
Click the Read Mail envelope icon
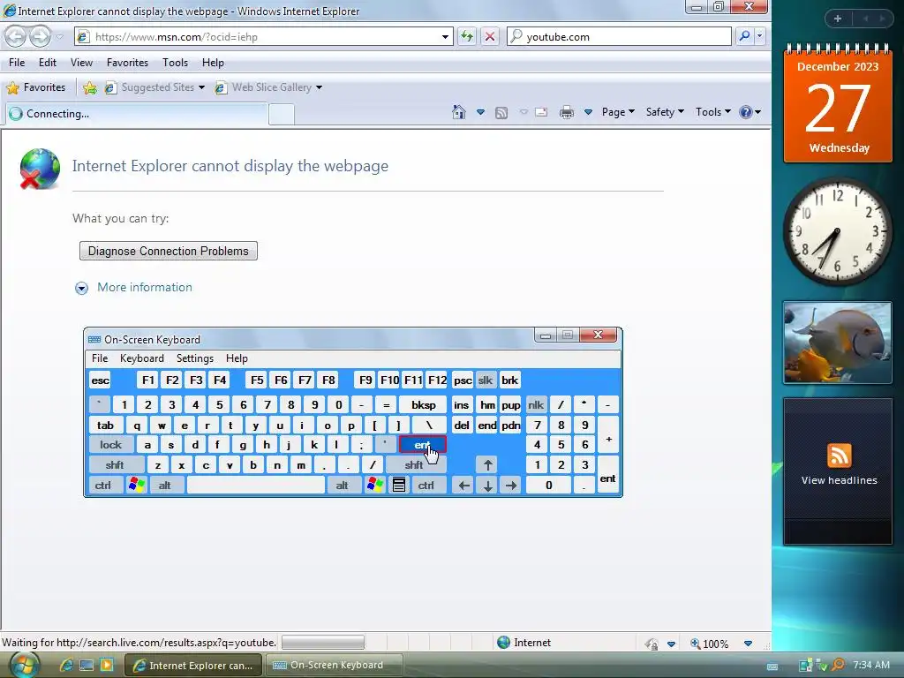point(541,112)
